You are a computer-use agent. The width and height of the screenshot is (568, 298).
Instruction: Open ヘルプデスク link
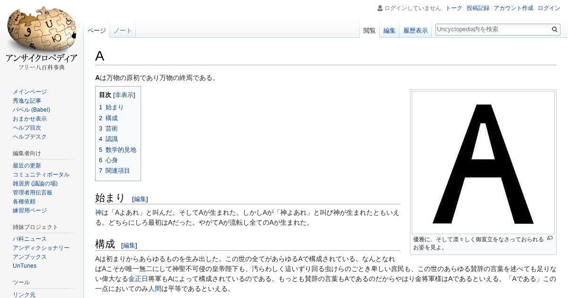[x=30, y=137]
